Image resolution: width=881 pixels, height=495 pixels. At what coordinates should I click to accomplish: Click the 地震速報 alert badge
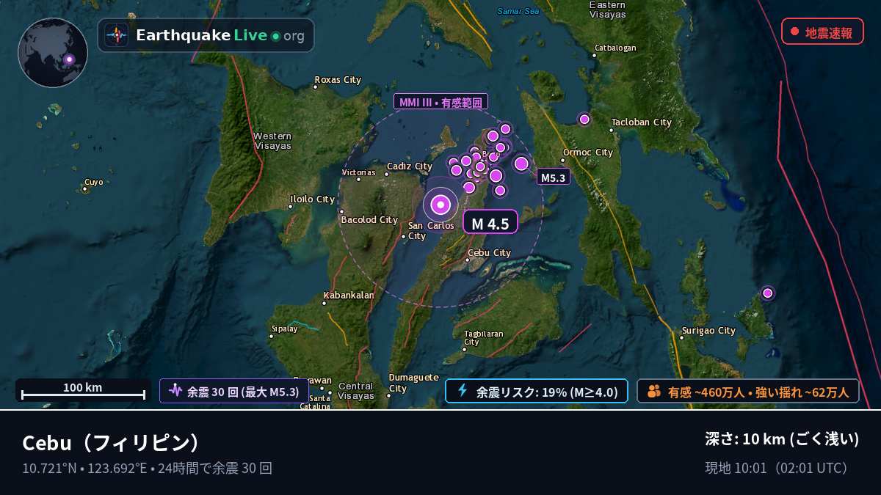pos(822,32)
